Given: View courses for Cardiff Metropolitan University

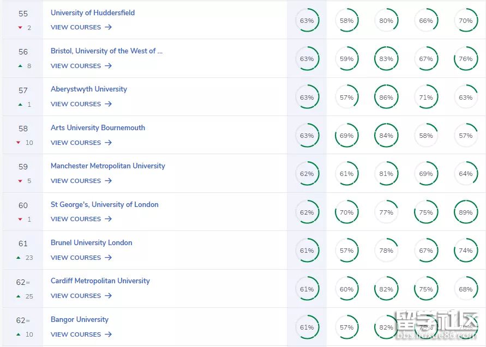Looking at the screenshot, I should pyautogui.click(x=81, y=296).
